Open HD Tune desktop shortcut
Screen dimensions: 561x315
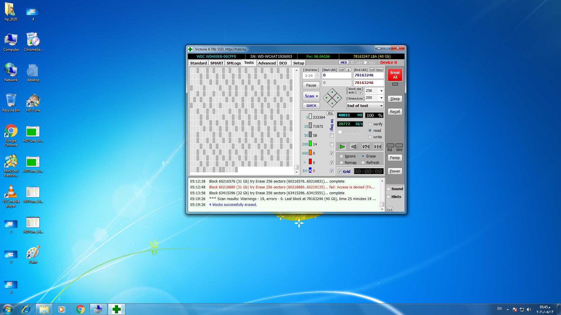click(33, 103)
